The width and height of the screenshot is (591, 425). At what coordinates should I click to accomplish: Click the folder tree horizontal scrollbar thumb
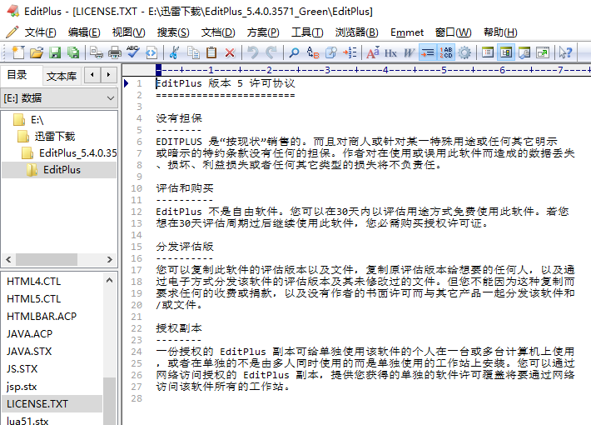[47, 260]
